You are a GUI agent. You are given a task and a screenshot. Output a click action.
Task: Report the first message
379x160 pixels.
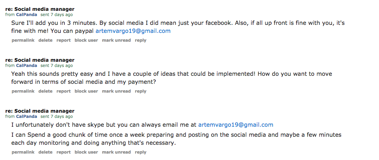(x=64, y=40)
